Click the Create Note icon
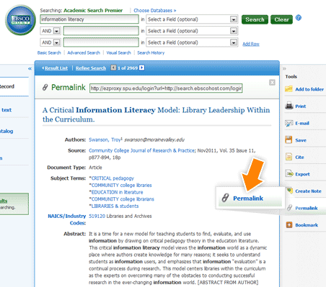Image resolution: width=326 pixels, height=287 pixels. [290, 191]
